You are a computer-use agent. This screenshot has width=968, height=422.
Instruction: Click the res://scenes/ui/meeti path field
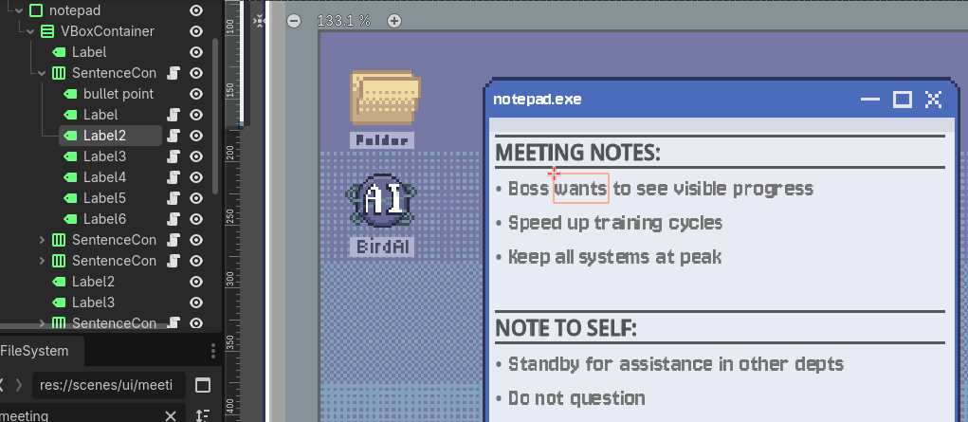pyautogui.click(x=109, y=386)
